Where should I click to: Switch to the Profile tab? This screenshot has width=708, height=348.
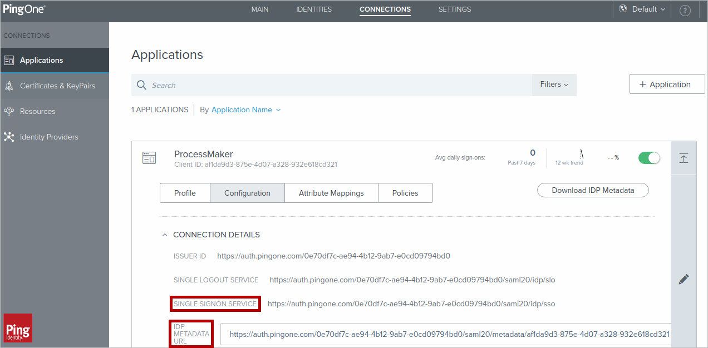pos(185,193)
